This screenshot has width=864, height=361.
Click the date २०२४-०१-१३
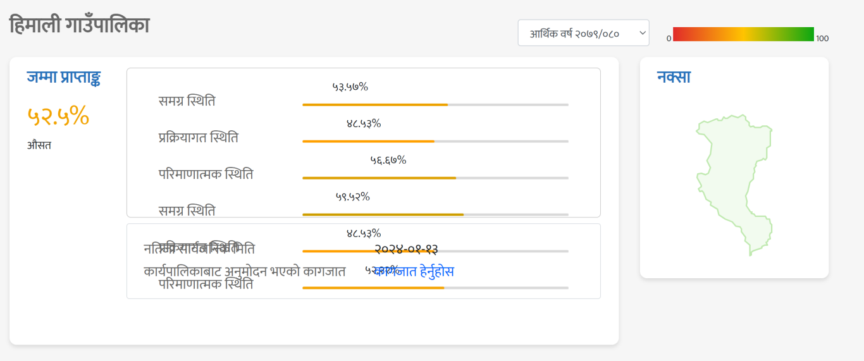[x=406, y=249]
